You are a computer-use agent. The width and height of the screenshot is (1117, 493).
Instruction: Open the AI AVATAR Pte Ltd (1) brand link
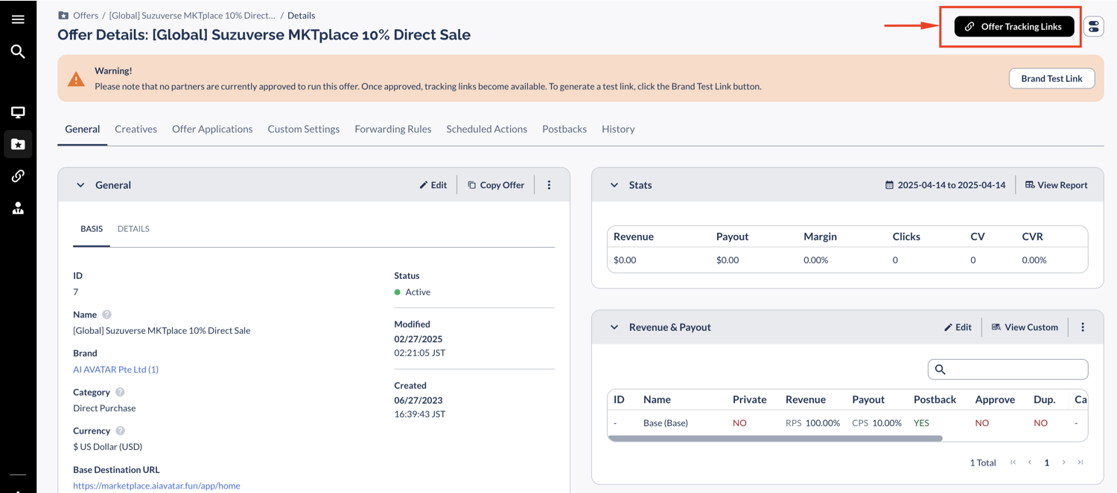point(115,370)
